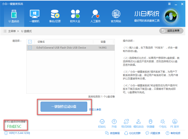Open the 备份/还原 tab
The image size is (188, 139).
click(55, 16)
